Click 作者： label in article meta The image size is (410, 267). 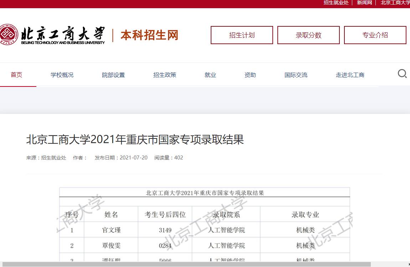tap(80, 158)
